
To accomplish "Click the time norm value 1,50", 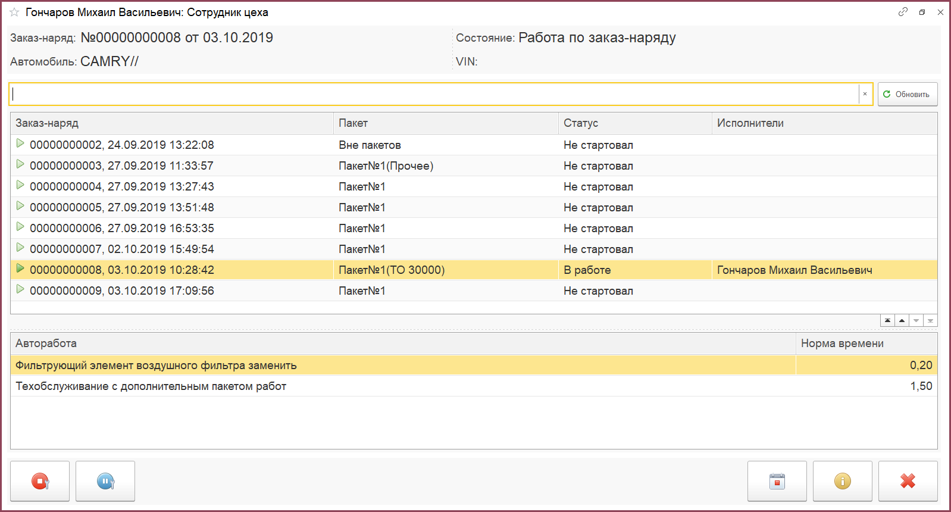I will (866, 386).
